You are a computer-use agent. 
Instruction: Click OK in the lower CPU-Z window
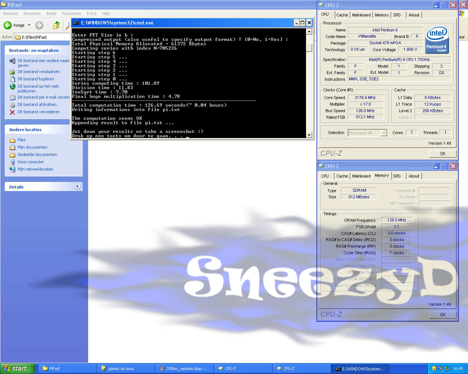[443, 315]
